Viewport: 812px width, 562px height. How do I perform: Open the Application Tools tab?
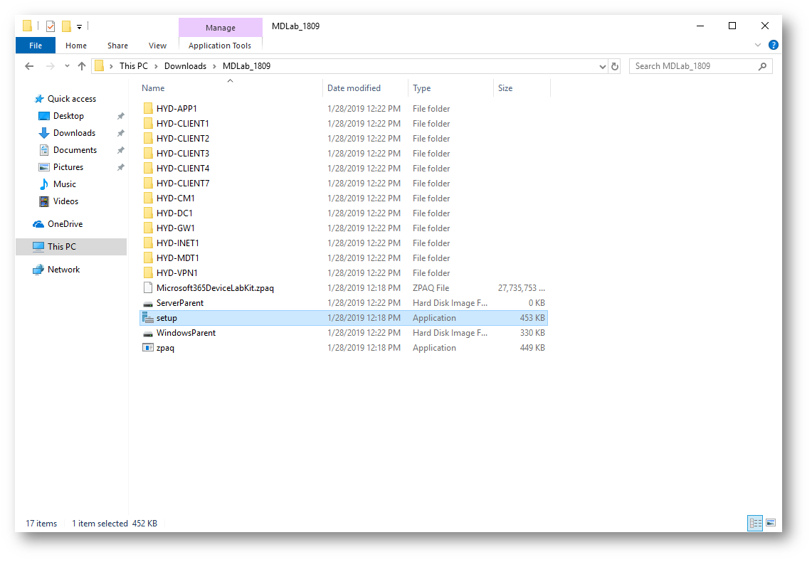220,46
